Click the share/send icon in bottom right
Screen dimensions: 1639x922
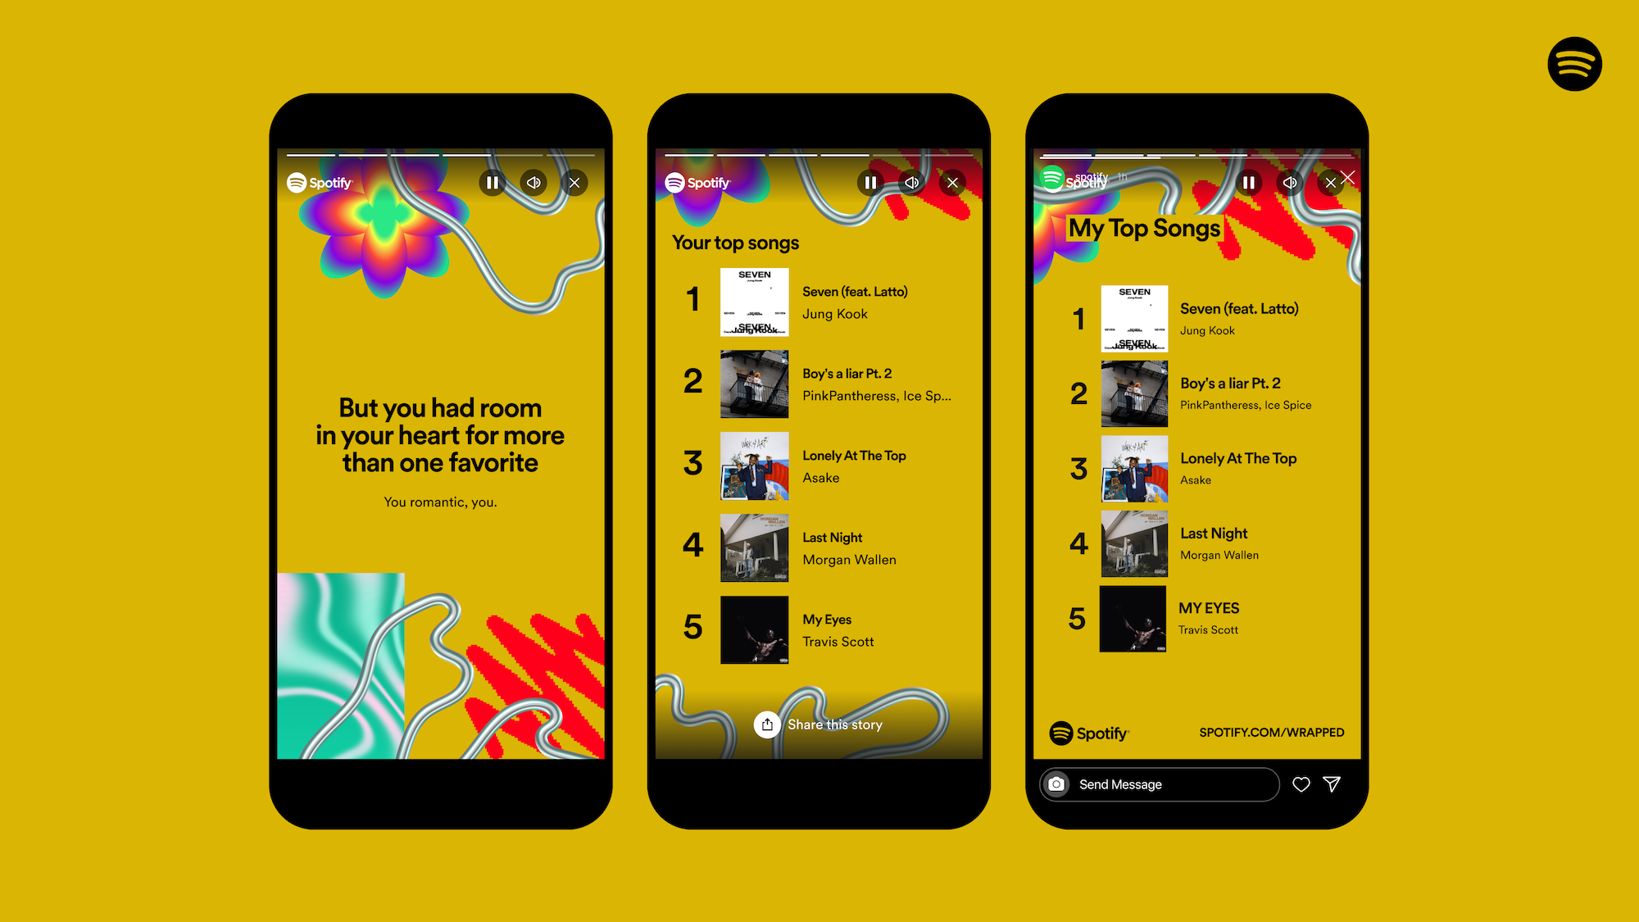tap(1333, 784)
